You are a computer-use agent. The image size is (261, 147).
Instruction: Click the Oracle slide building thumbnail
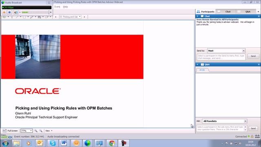coord(38,57)
